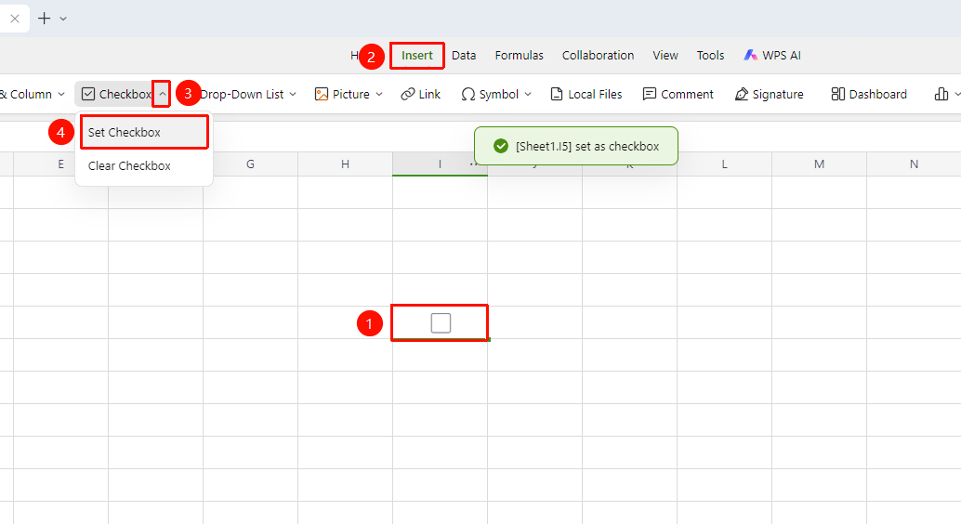Insert Local Files attachment
The image size is (961, 524).
click(x=586, y=95)
